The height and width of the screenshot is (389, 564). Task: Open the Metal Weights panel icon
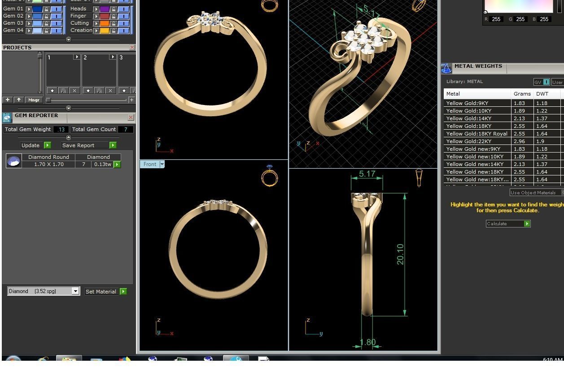446,68
